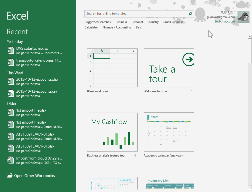252x192 pixels.
Task: Click the Open Other Workbooks folder icon
Action: point(10,176)
